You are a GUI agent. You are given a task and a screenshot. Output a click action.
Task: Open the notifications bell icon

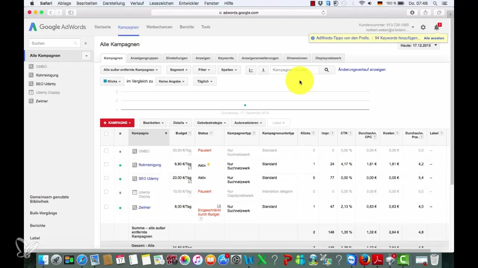(x=437, y=27)
